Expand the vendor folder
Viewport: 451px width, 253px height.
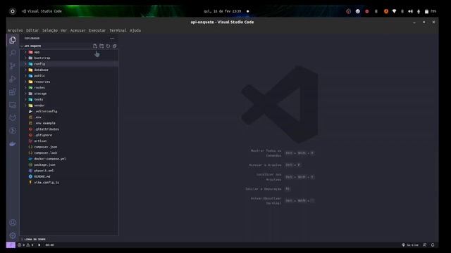(x=69, y=105)
